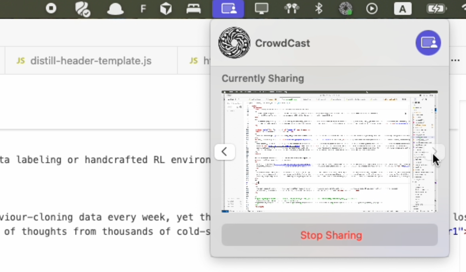The image size is (466, 272).
Task: Open the display monitor menu bar icon
Action: [x=261, y=9]
